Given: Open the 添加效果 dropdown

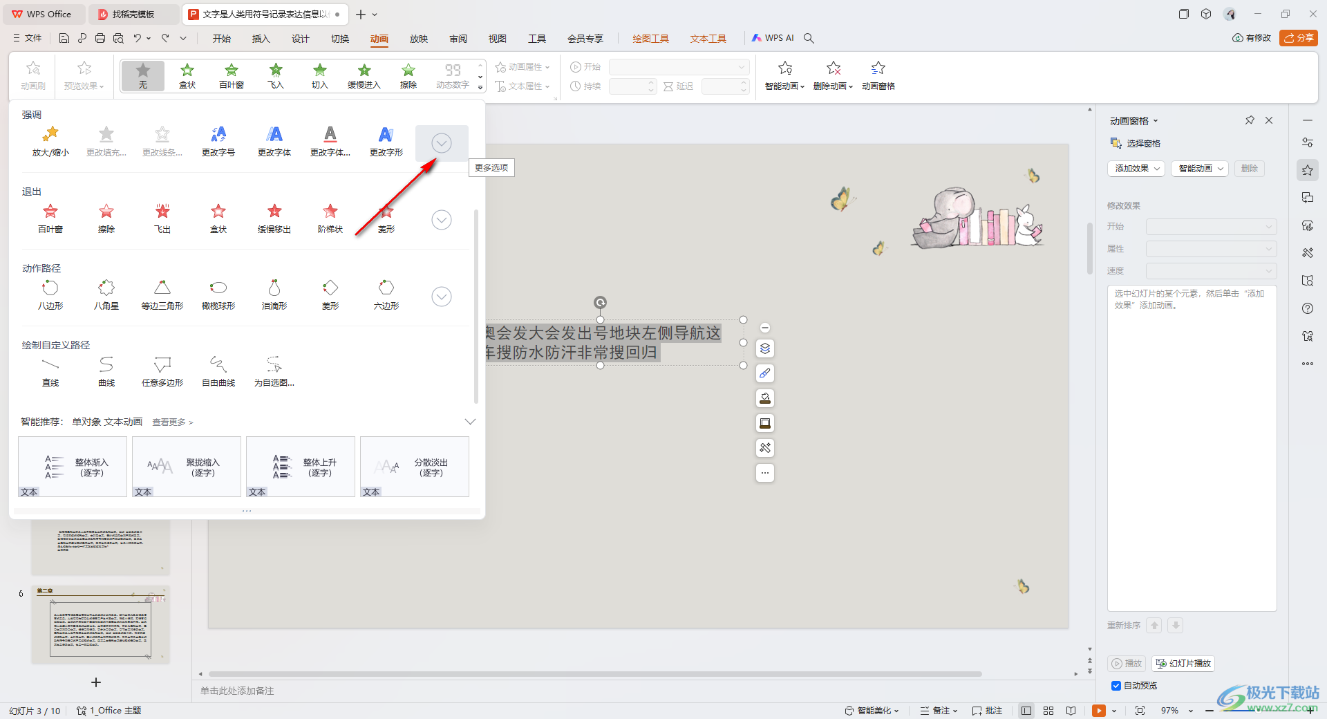Looking at the screenshot, I should pyautogui.click(x=1136, y=169).
